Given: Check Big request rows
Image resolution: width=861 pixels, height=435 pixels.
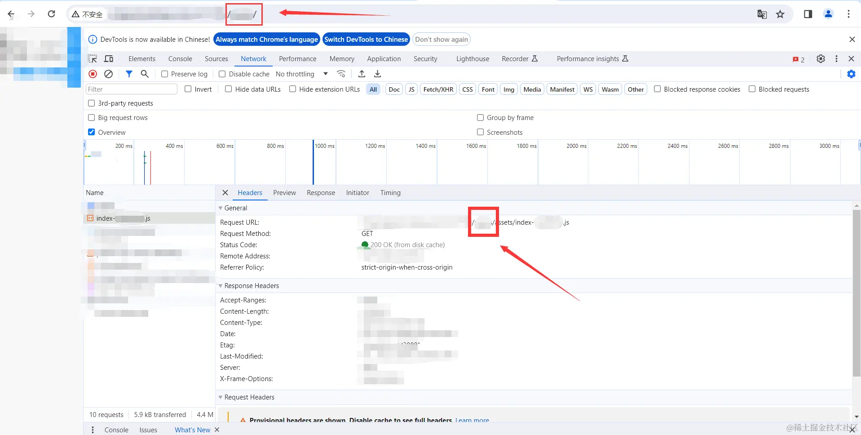Looking at the screenshot, I should [x=92, y=118].
